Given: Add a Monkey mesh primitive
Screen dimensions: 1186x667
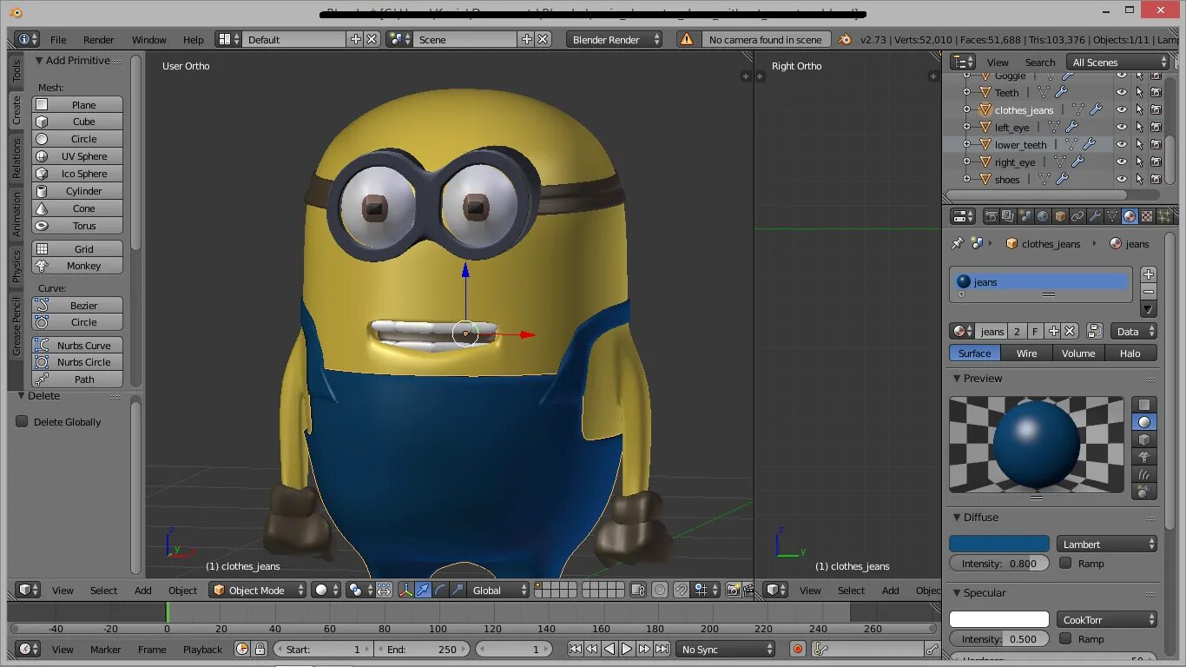Looking at the screenshot, I should [x=77, y=266].
